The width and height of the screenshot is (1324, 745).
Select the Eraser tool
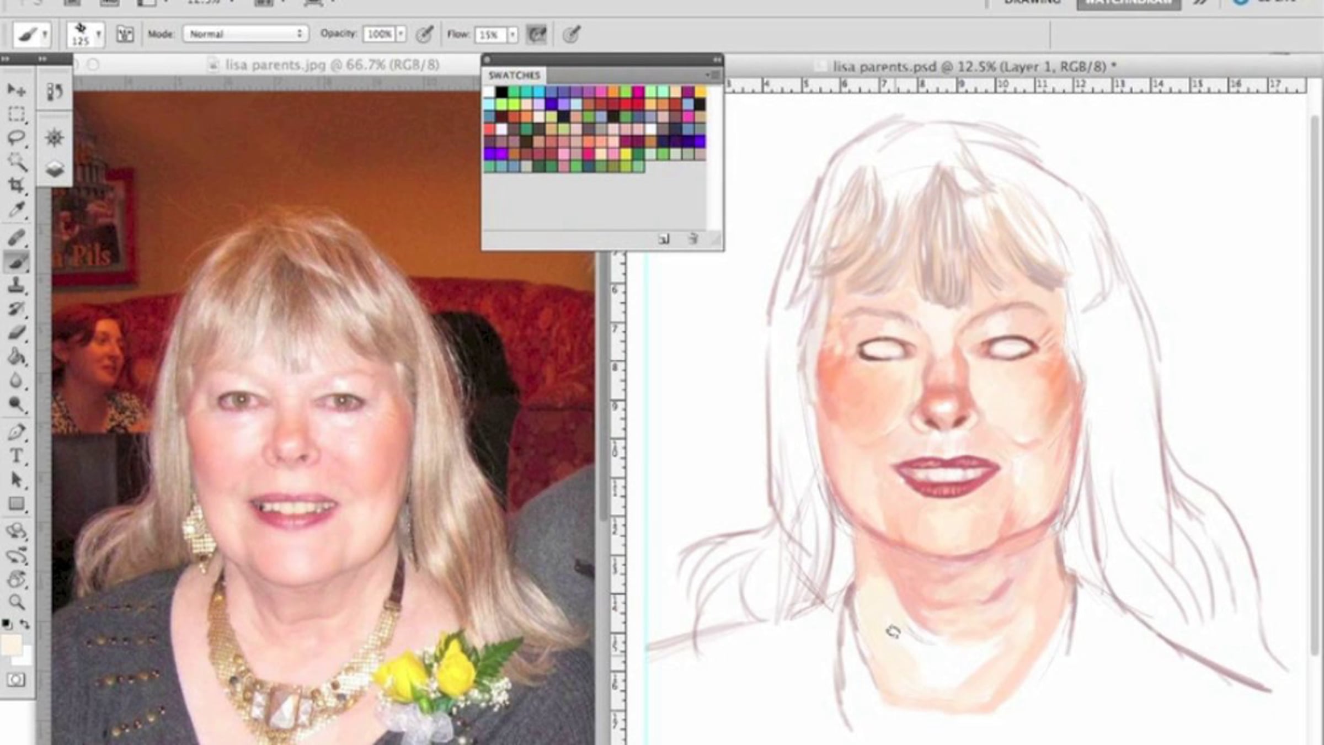point(17,333)
